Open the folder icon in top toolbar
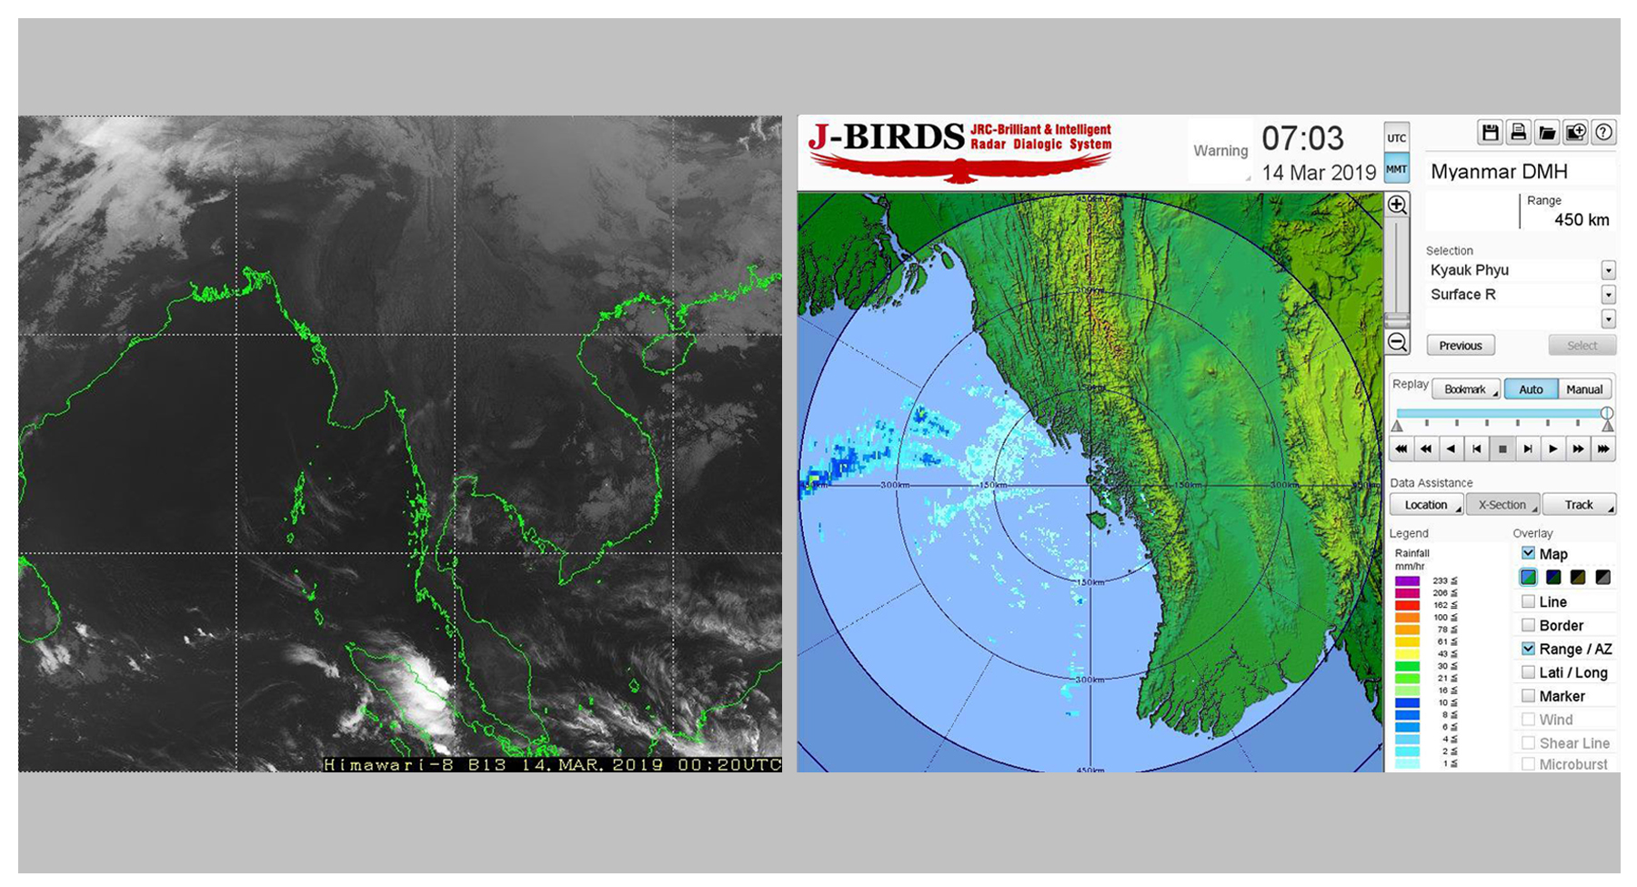 [1546, 133]
